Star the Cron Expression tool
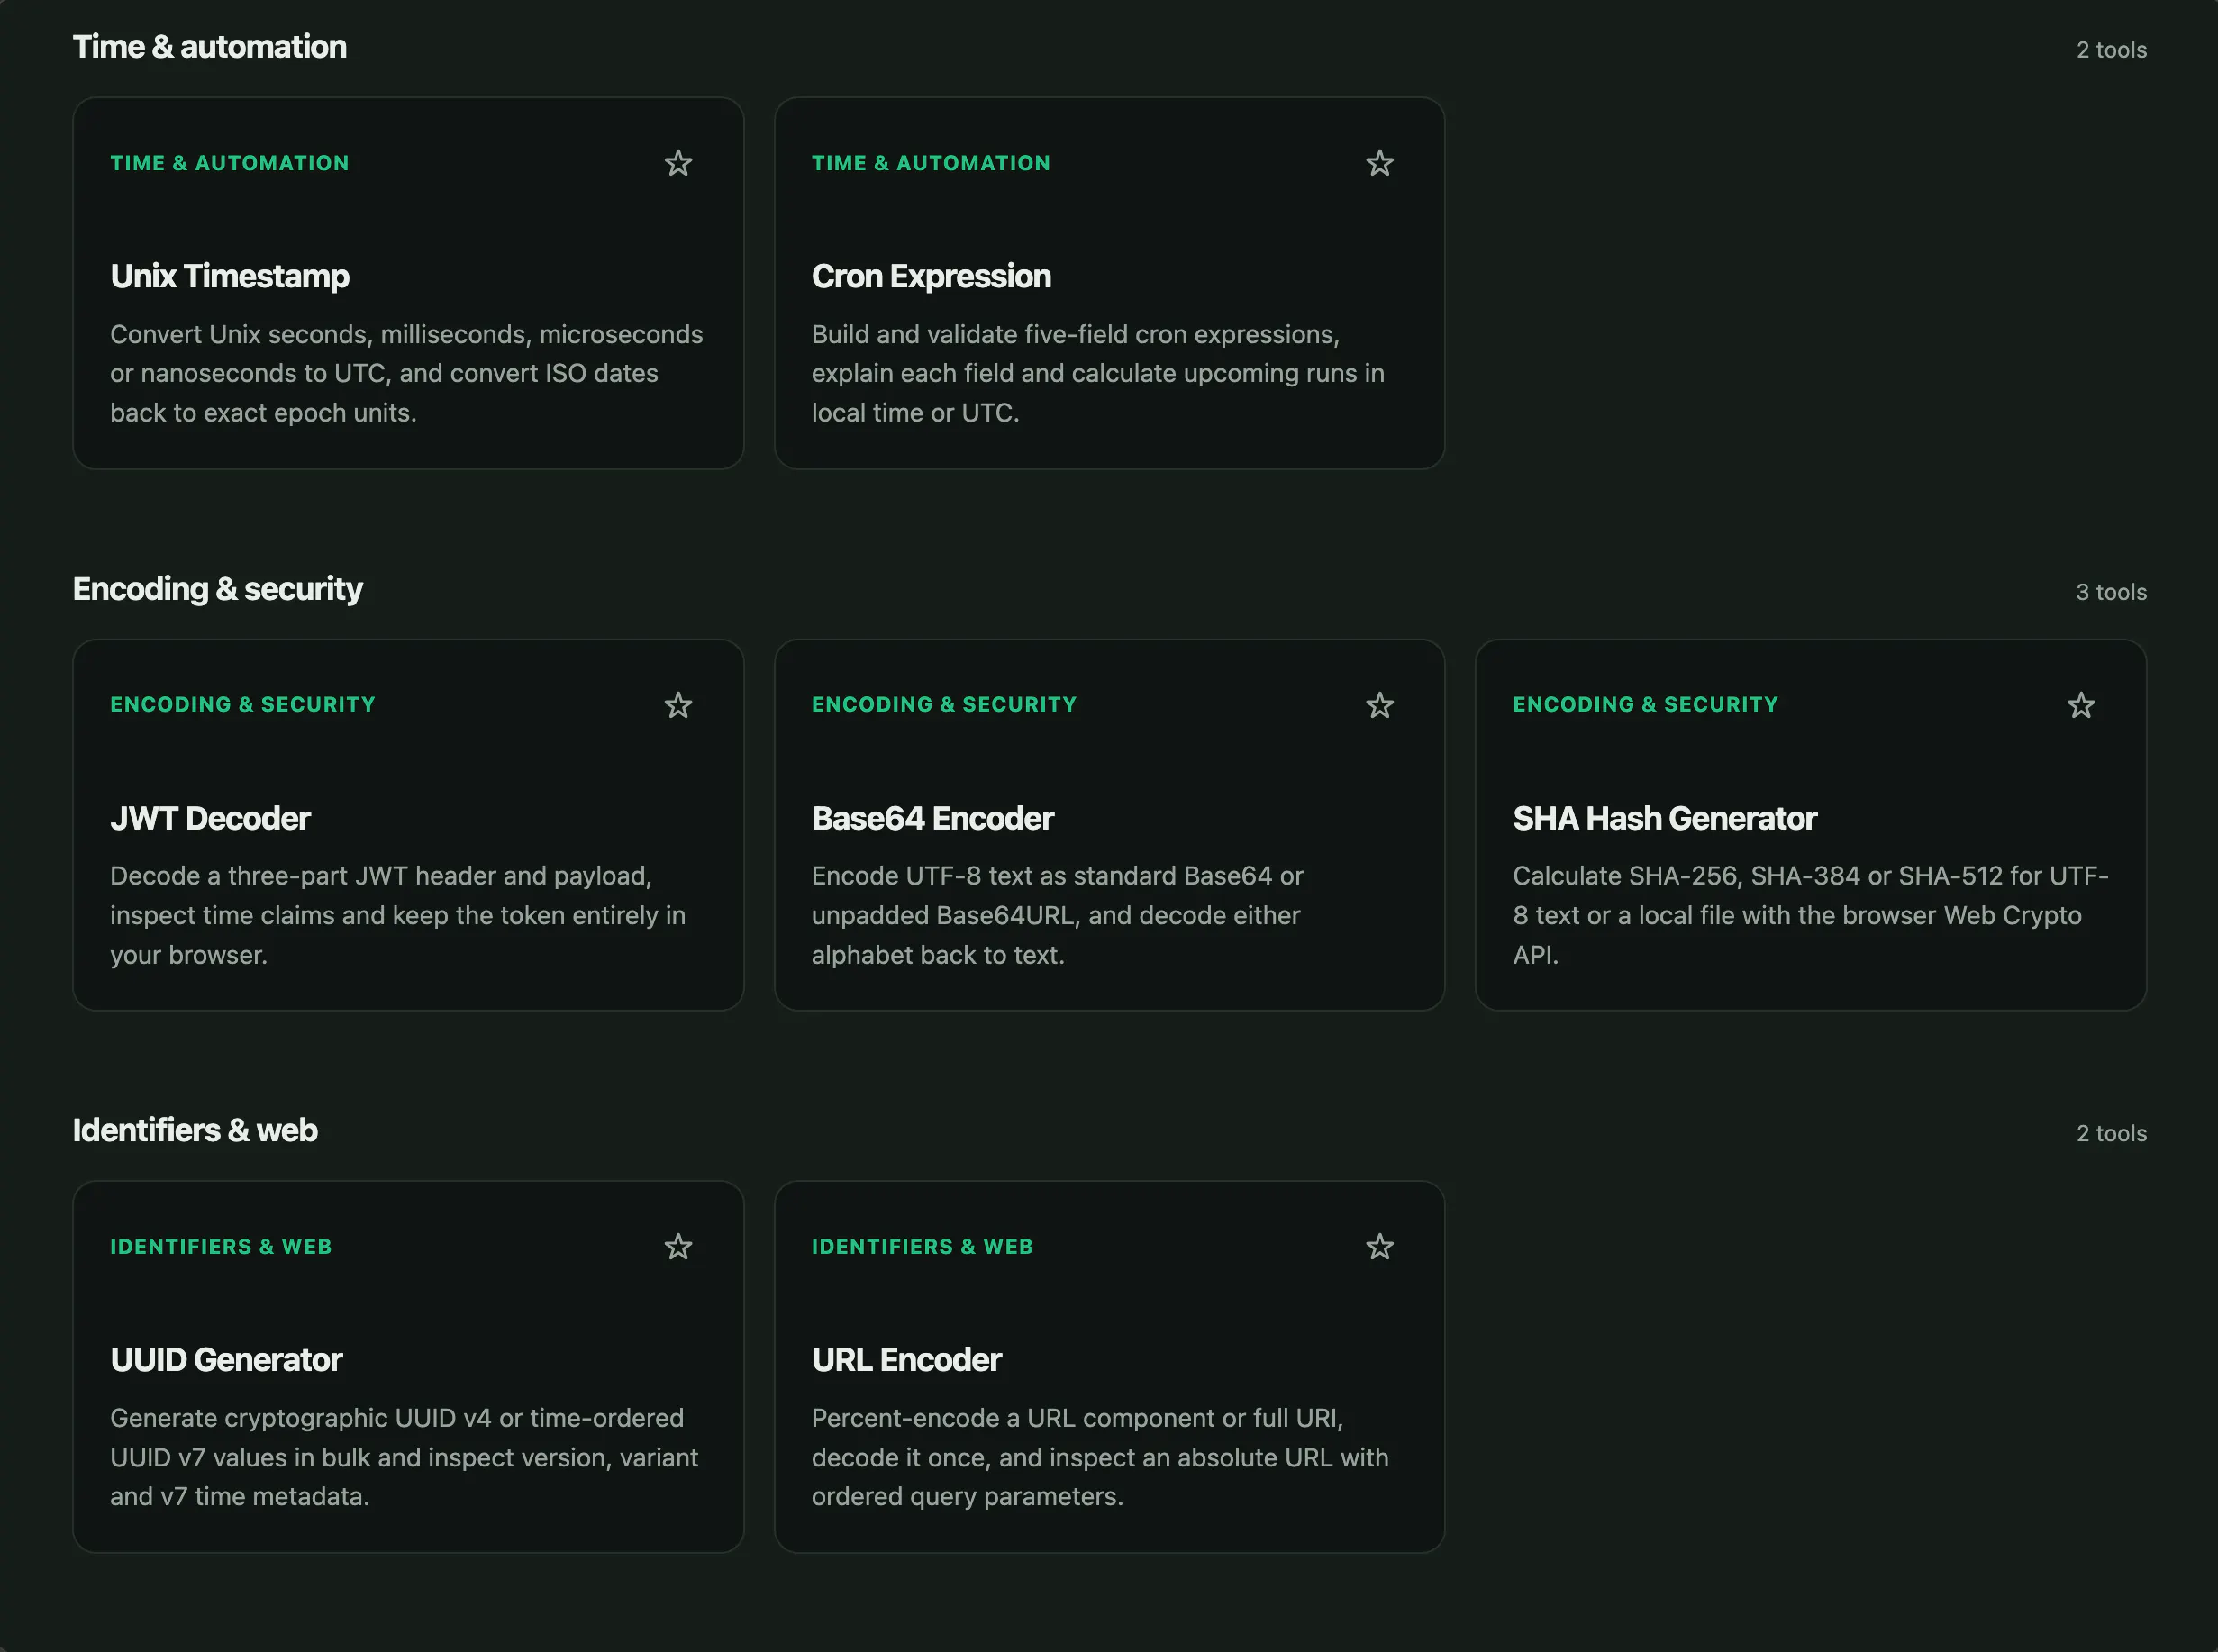 1379,163
